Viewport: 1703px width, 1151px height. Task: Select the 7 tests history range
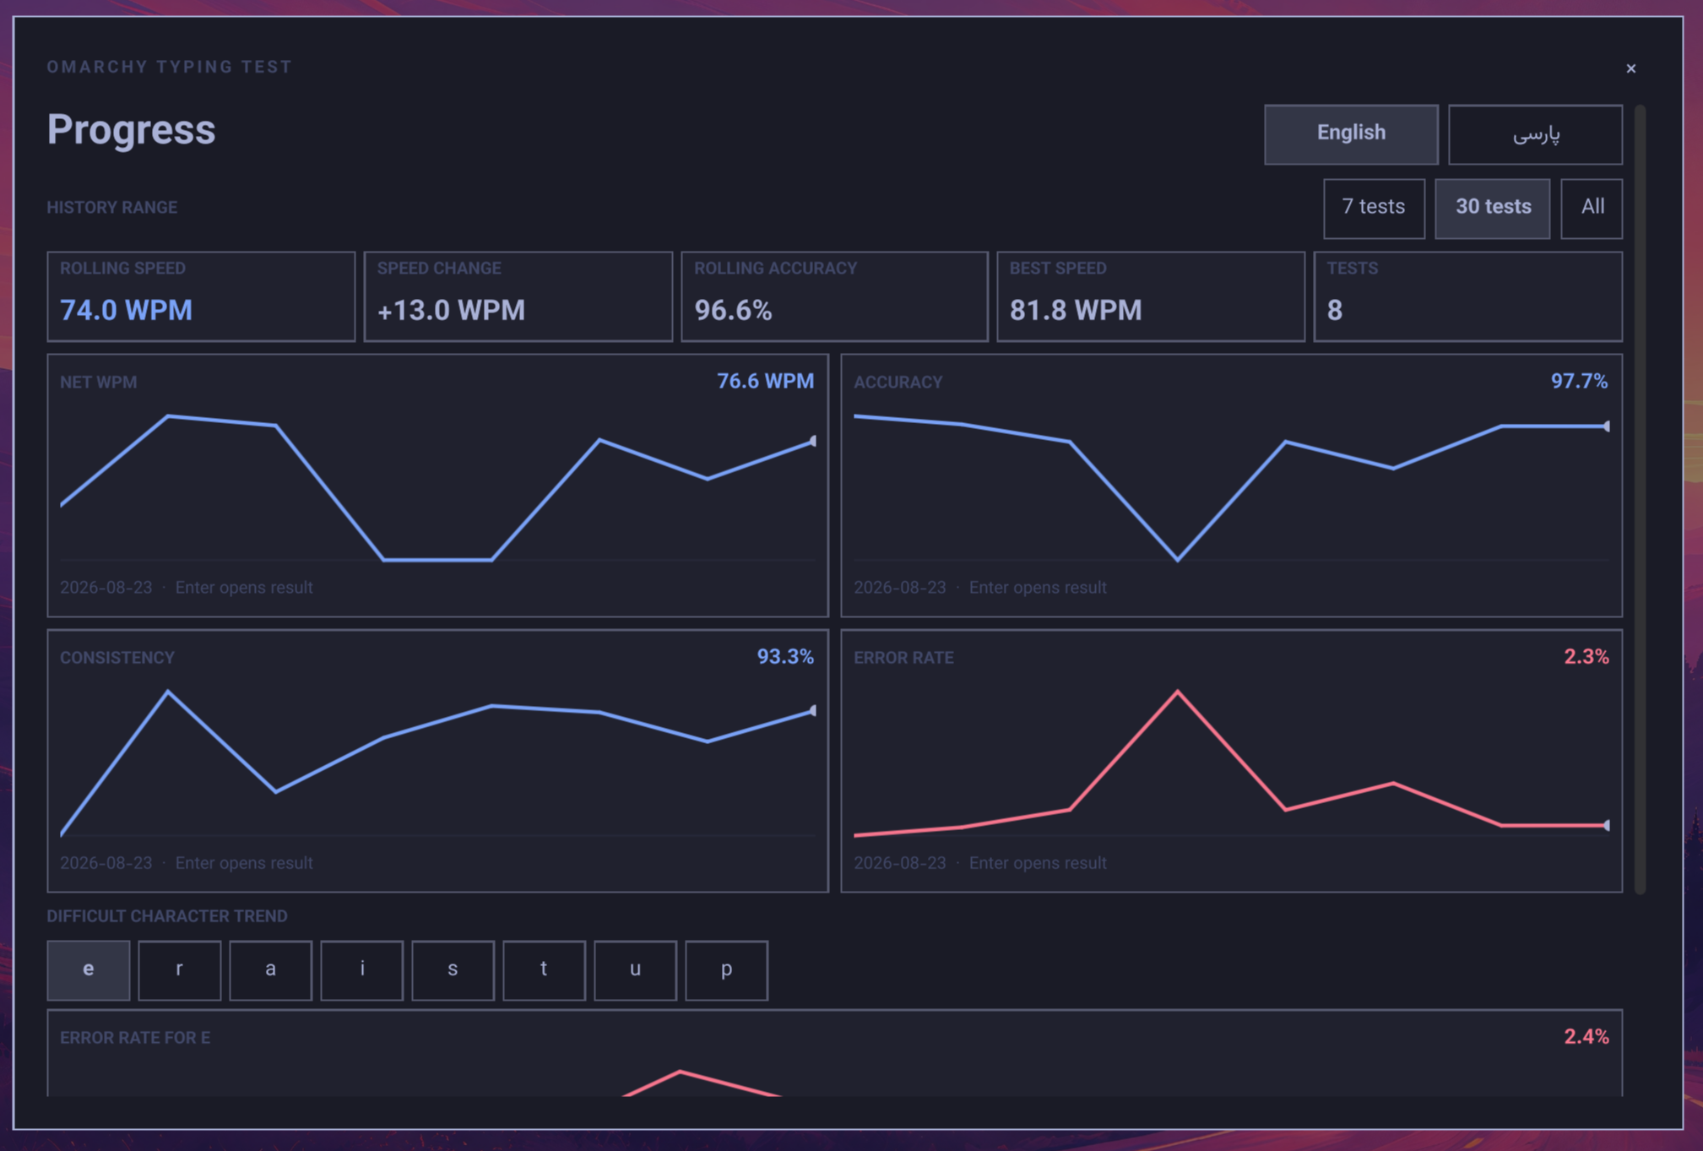1374,208
